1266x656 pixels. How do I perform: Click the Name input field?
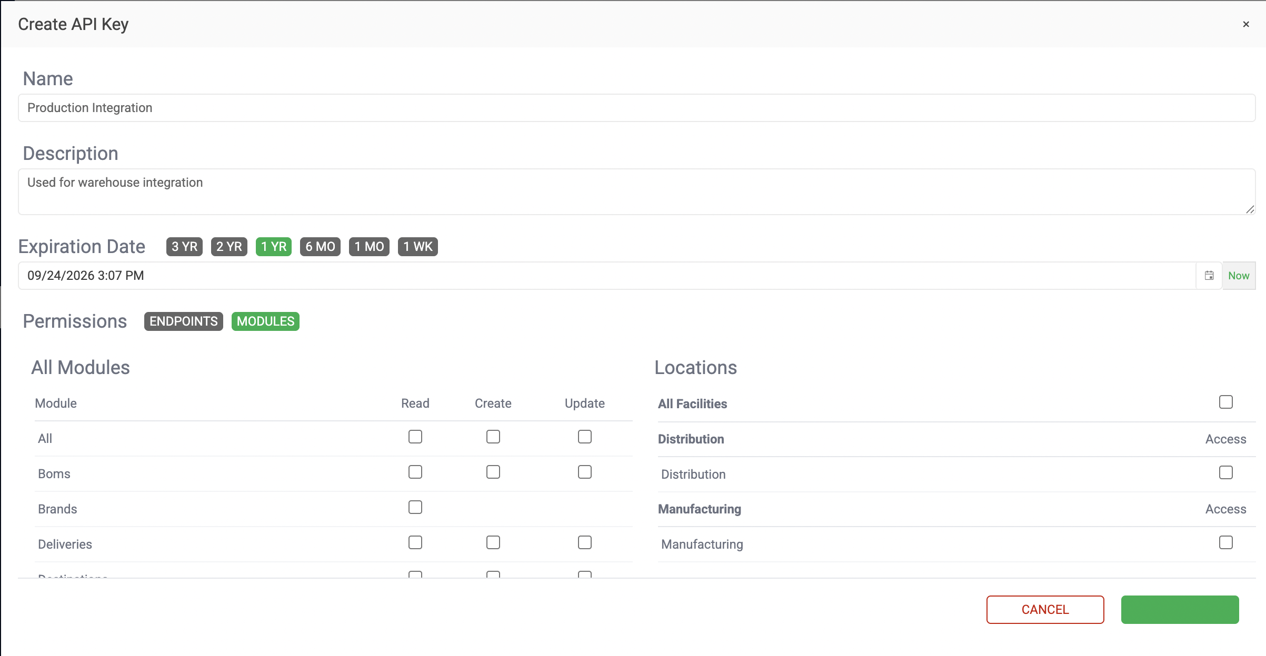pos(636,108)
